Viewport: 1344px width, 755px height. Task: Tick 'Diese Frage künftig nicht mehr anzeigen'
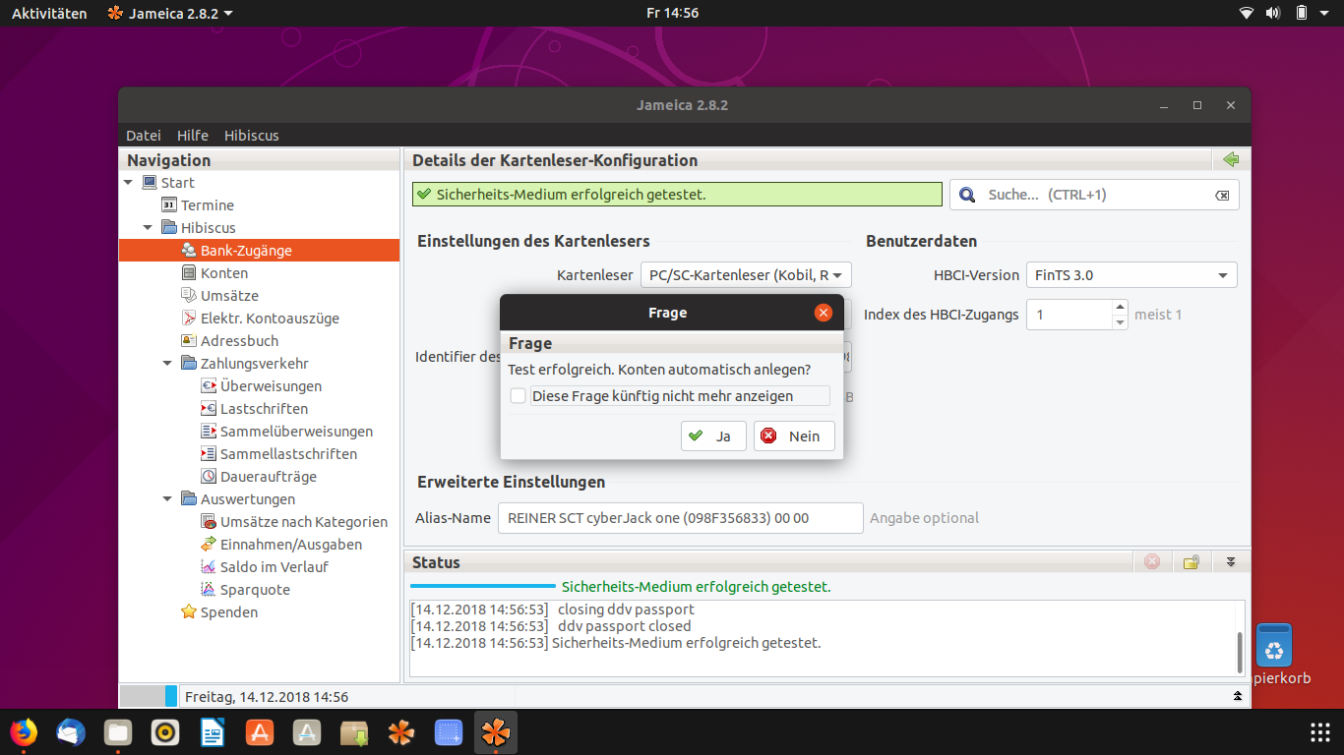coord(518,396)
